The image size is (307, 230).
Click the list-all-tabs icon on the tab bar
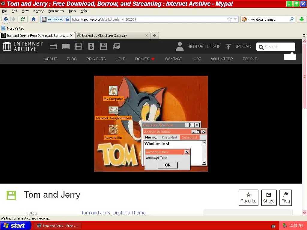point(304,35)
